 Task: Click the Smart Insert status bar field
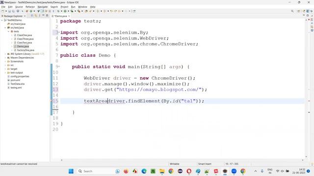[x=205, y=164]
